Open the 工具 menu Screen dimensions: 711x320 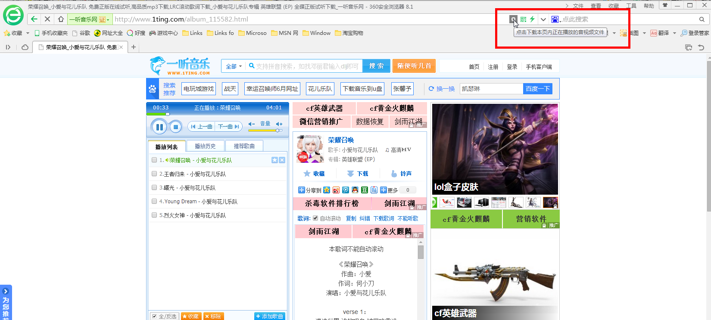631,6
